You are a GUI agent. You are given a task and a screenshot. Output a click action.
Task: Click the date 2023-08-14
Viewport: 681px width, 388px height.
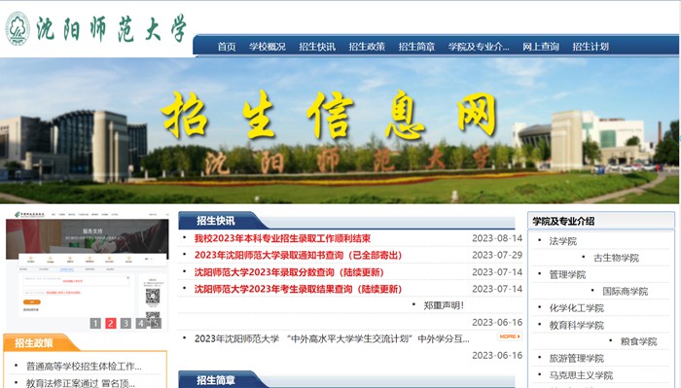pyautogui.click(x=497, y=238)
